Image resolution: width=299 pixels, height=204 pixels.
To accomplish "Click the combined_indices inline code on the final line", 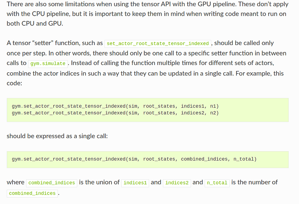I will point(32,193).
